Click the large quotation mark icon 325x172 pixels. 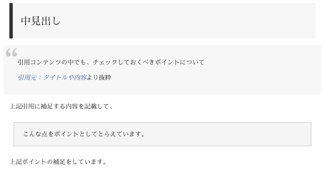tap(11, 52)
